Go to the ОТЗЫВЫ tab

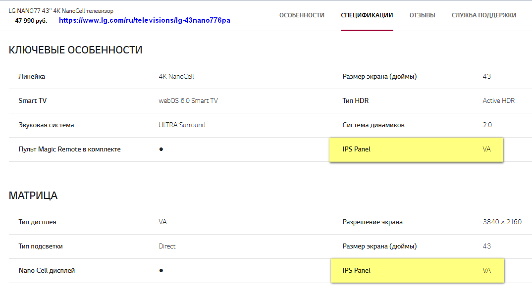[x=422, y=15]
